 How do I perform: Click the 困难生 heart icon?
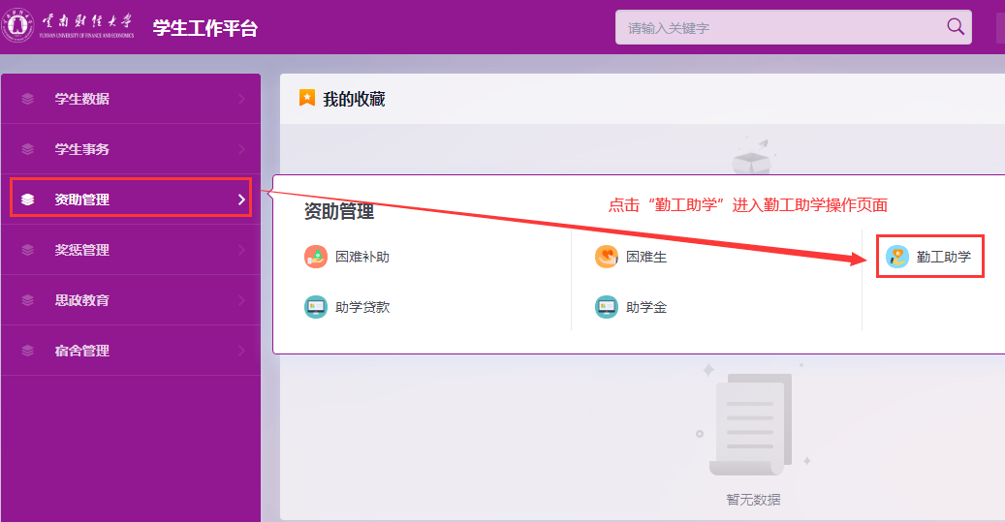coord(607,257)
